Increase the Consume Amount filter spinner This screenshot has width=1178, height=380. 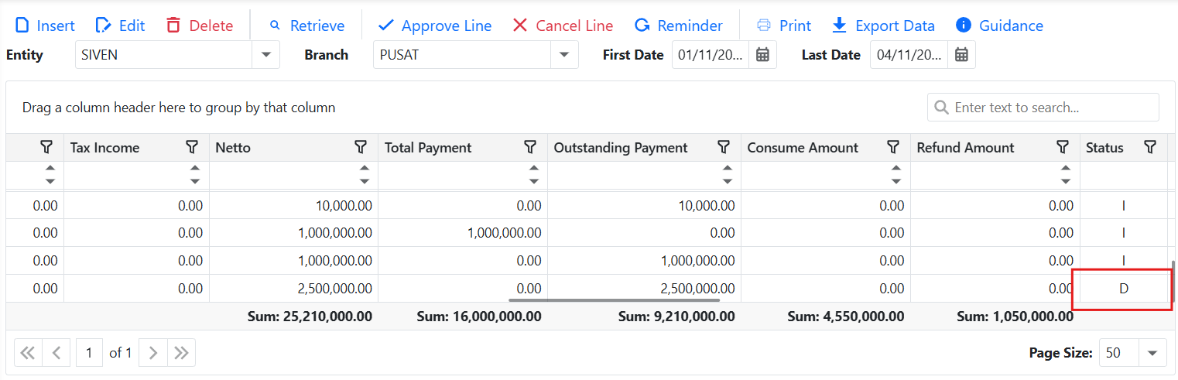(896, 168)
